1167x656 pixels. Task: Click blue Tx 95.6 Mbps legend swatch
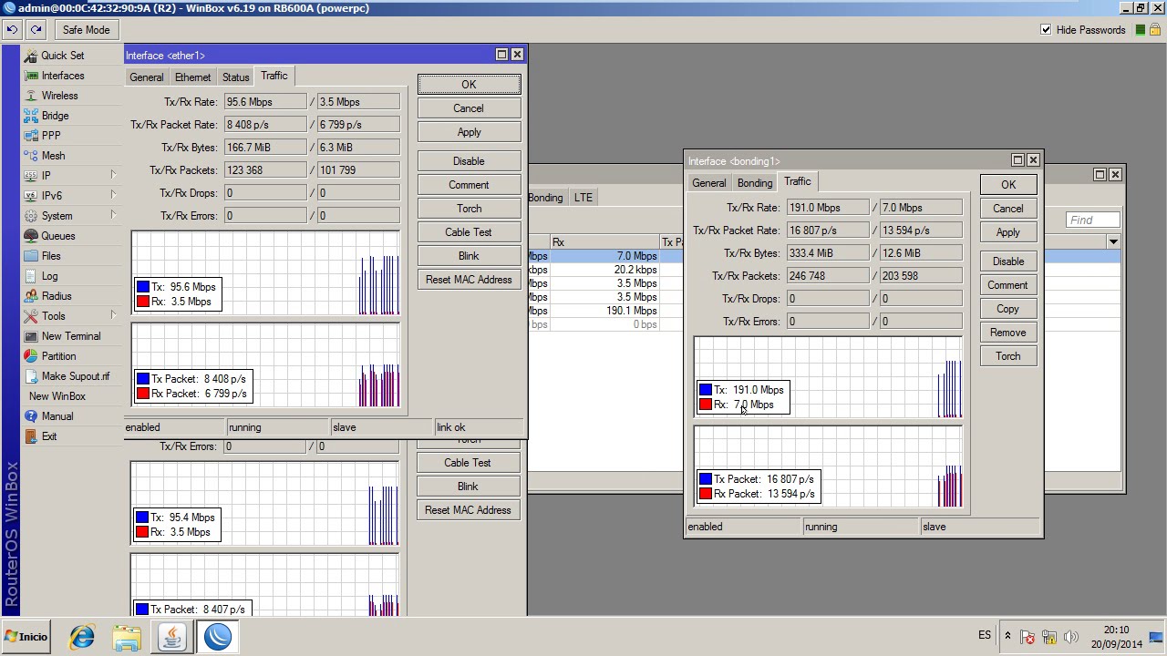click(143, 287)
